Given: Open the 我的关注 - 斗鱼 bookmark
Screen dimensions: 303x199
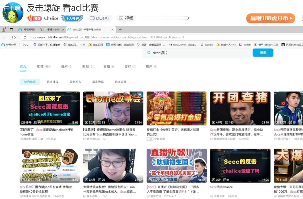Looking at the screenshot, I should [74, 45].
